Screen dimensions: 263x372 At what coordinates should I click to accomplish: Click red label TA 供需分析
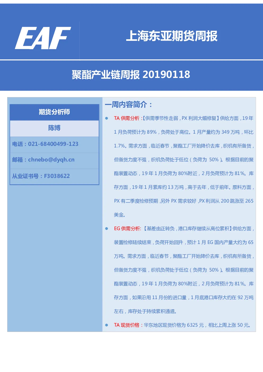tap(126, 118)
